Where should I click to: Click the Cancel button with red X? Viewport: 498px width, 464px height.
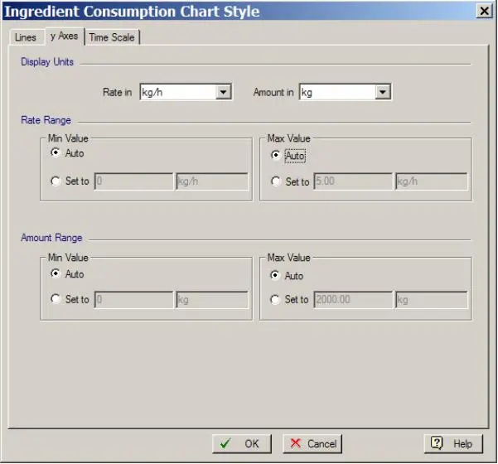tap(312, 443)
